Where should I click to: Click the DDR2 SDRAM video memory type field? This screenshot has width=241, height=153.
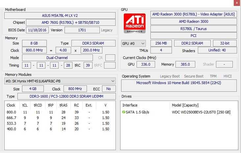192,43
